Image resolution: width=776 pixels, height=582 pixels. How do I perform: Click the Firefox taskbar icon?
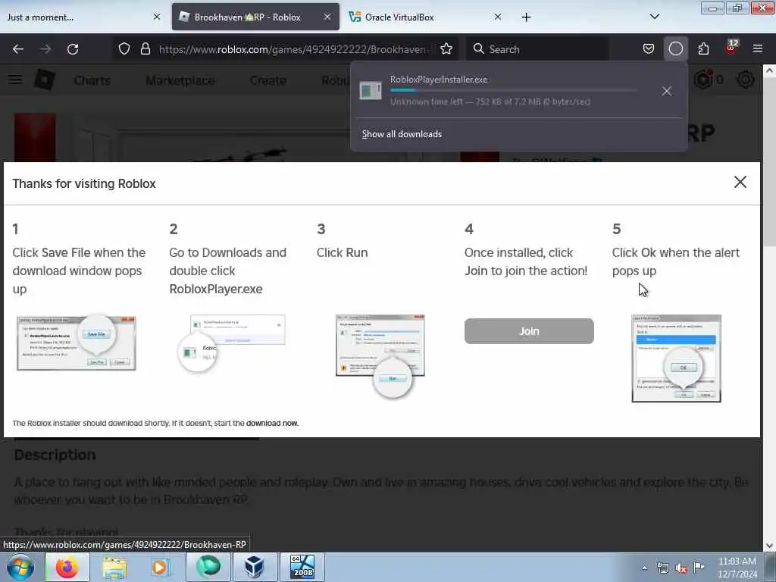point(67,567)
